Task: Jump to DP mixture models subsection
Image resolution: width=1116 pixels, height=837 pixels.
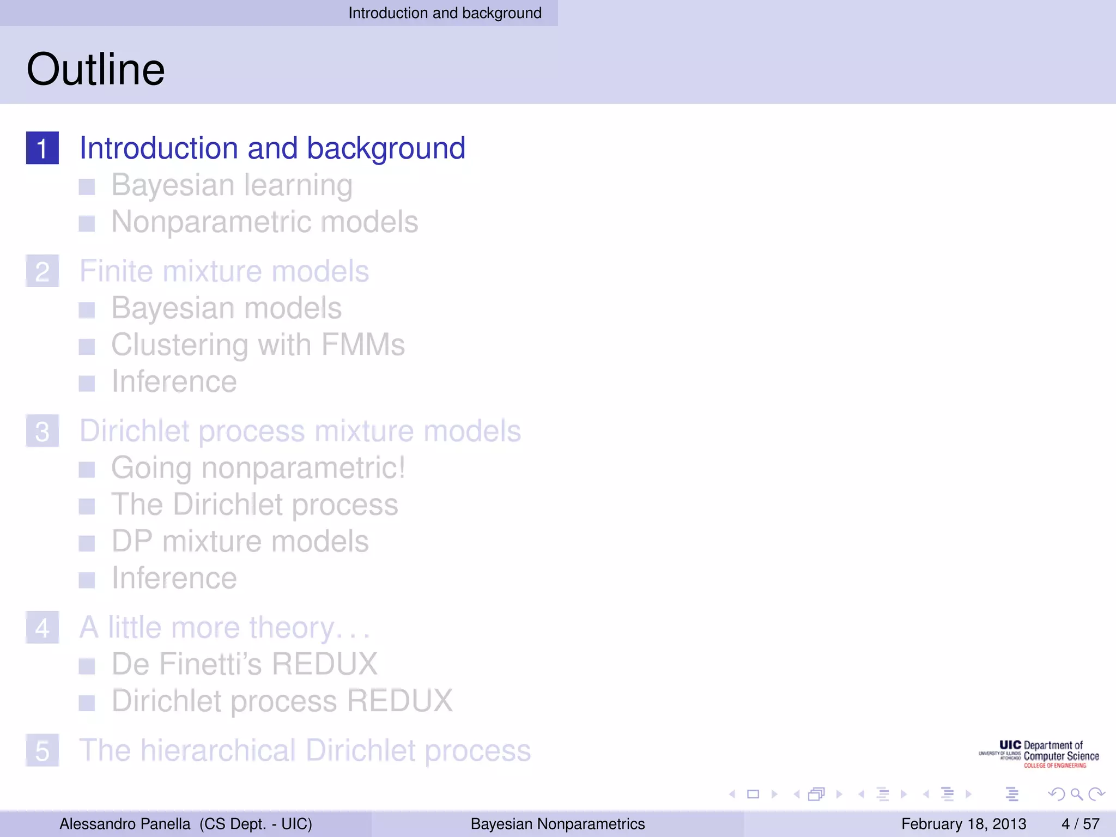Action: point(240,541)
